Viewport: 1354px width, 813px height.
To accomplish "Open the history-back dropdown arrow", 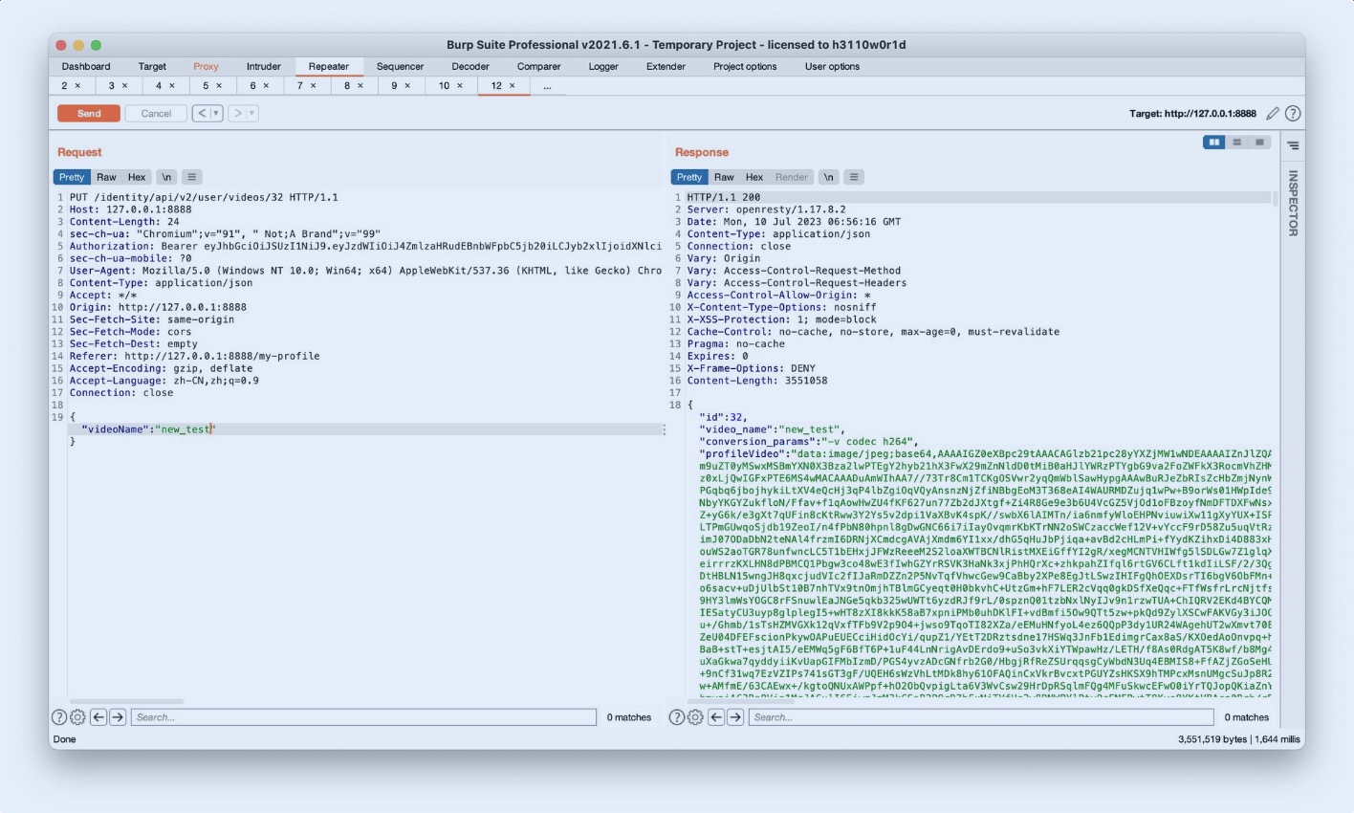I will point(216,114).
